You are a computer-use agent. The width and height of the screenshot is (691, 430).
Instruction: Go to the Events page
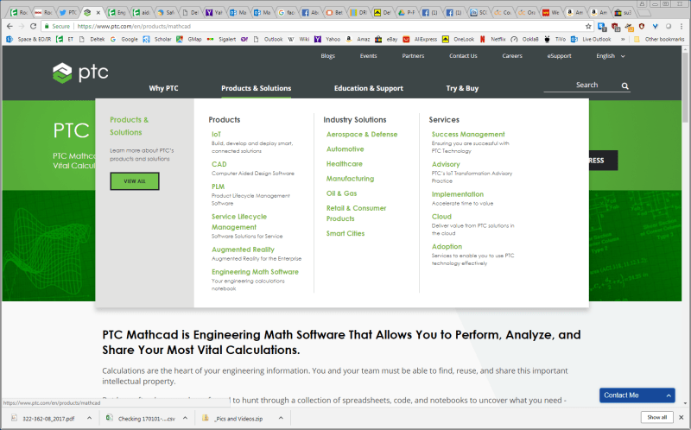[369, 56]
